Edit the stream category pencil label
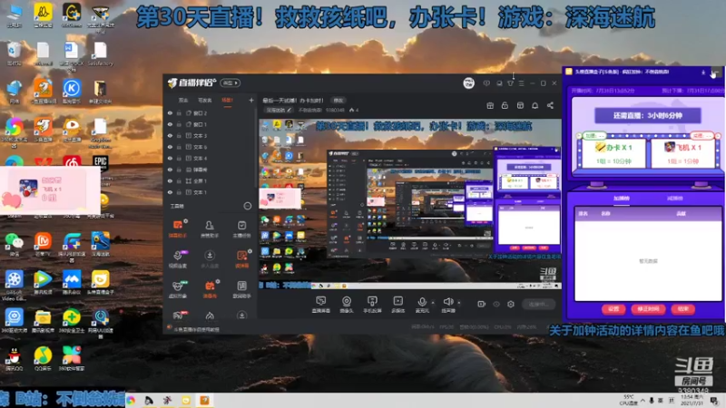 coord(279,110)
